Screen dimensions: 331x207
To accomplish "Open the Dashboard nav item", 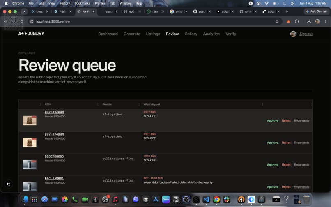I will pos(108,34).
